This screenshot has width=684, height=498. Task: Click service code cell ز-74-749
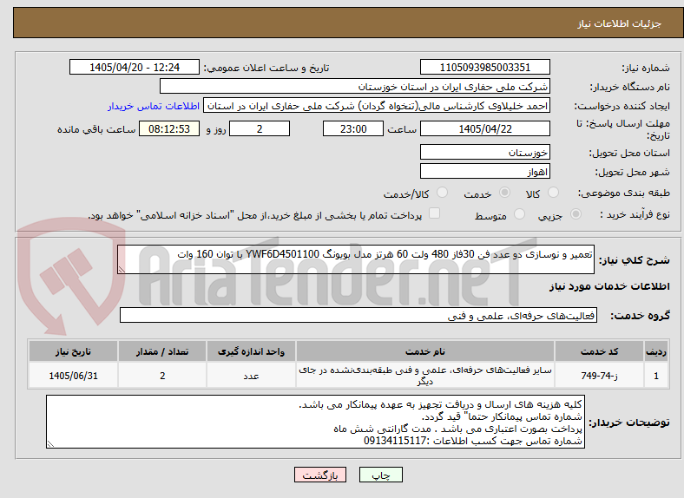tap(600, 376)
